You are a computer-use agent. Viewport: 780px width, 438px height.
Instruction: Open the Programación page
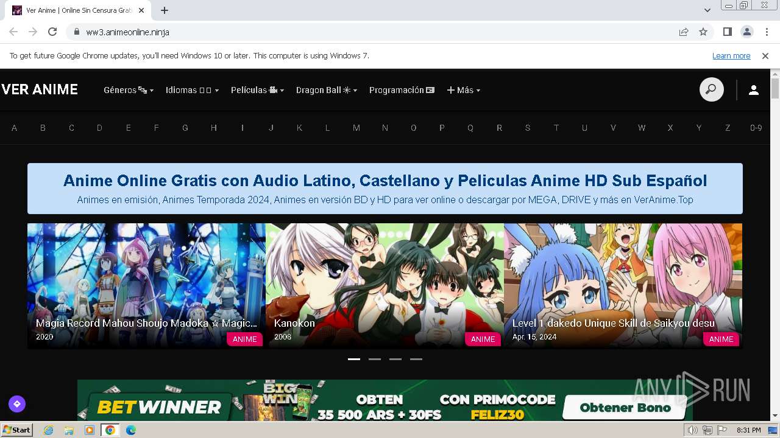(402, 90)
